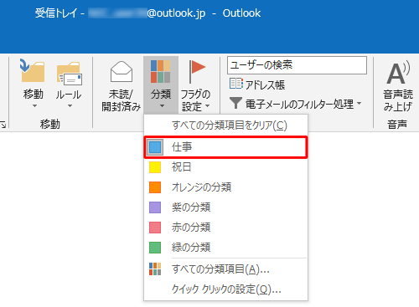Select 赤の分類 from the menu
Viewport: 419px width, 307px height.
point(225,228)
